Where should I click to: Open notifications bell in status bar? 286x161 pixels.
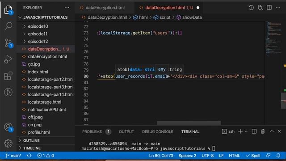(278, 156)
